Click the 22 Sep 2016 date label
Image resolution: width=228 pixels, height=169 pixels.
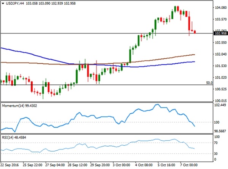click(x=9, y=165)
